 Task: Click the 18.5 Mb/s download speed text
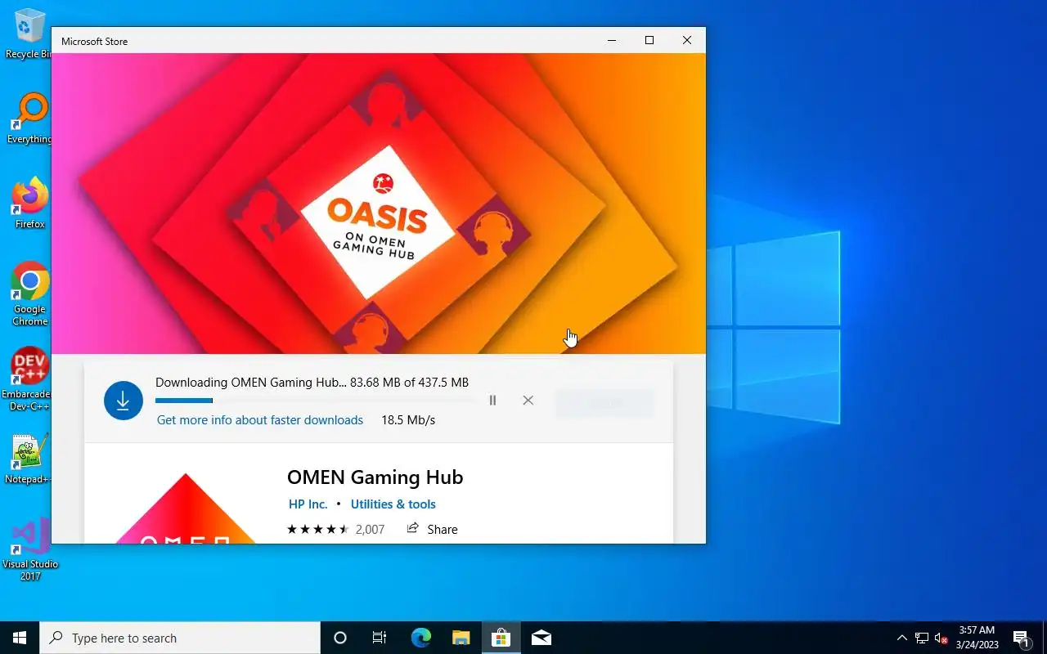(x=408, y=420)
